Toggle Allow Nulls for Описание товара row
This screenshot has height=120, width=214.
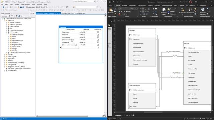(98, 40)
